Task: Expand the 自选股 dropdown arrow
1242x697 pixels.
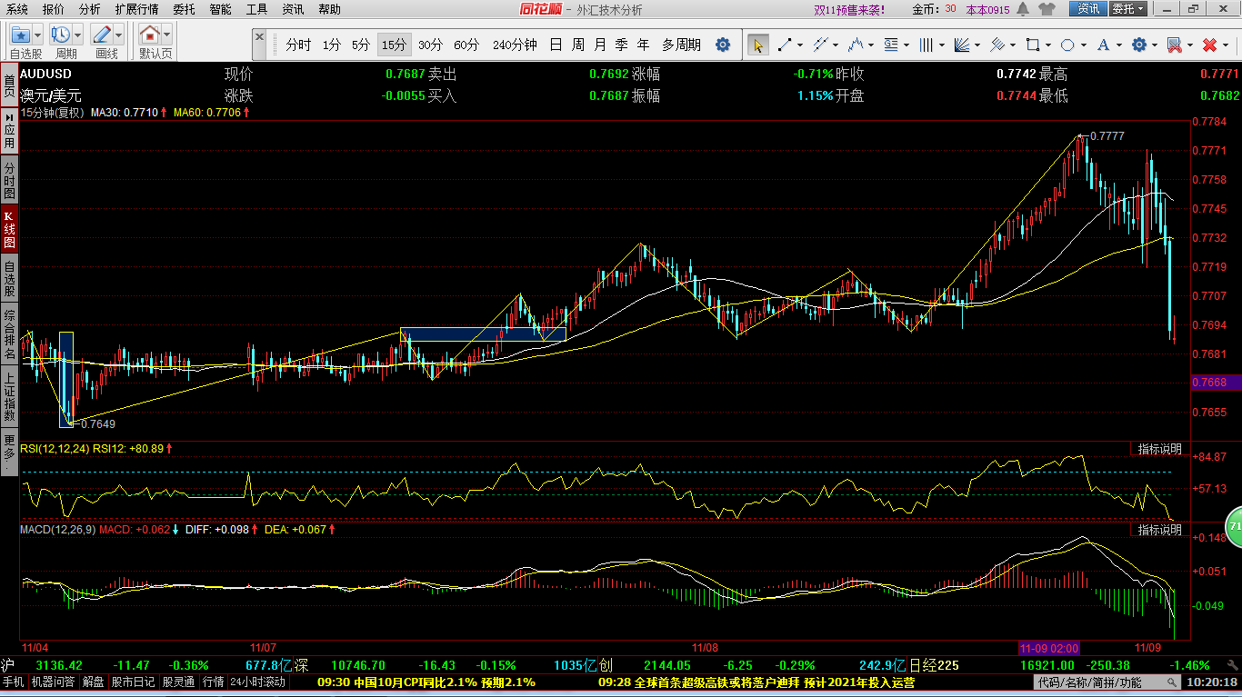Action: [37, 35]
